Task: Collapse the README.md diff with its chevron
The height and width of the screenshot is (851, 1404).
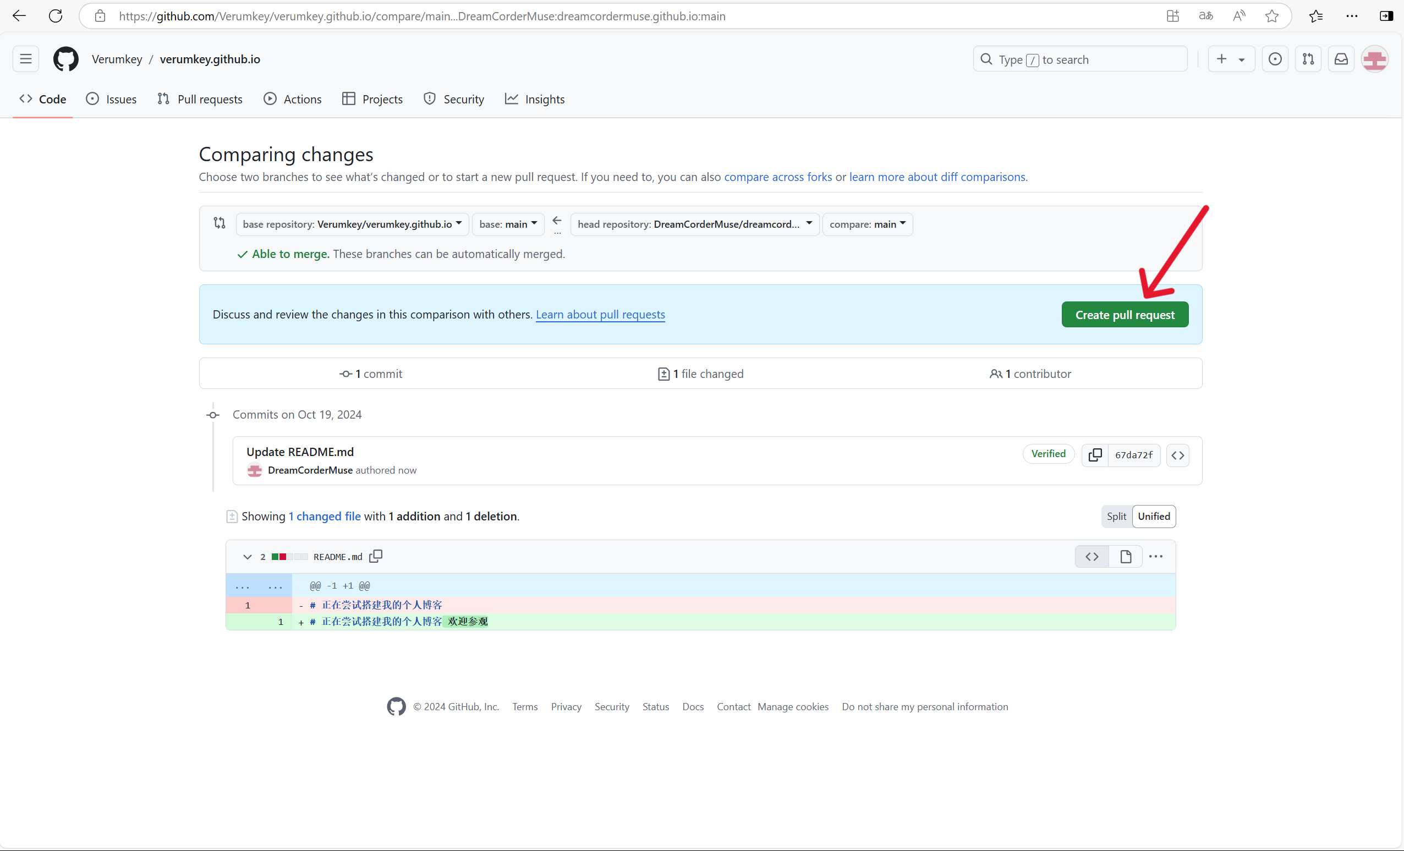Action: 246,557
